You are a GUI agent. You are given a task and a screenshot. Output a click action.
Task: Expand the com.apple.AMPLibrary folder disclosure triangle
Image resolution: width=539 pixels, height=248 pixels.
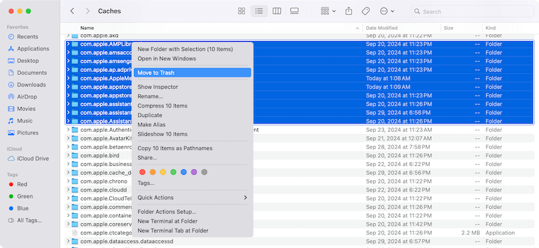[x=68, y=44]
